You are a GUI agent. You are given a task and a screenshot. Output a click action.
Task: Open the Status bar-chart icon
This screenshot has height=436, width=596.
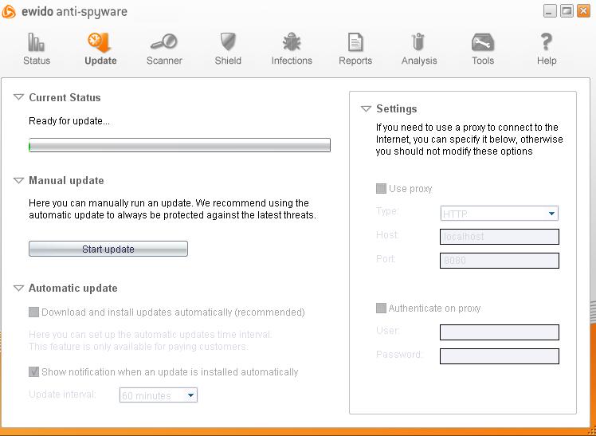click(37, 41)
